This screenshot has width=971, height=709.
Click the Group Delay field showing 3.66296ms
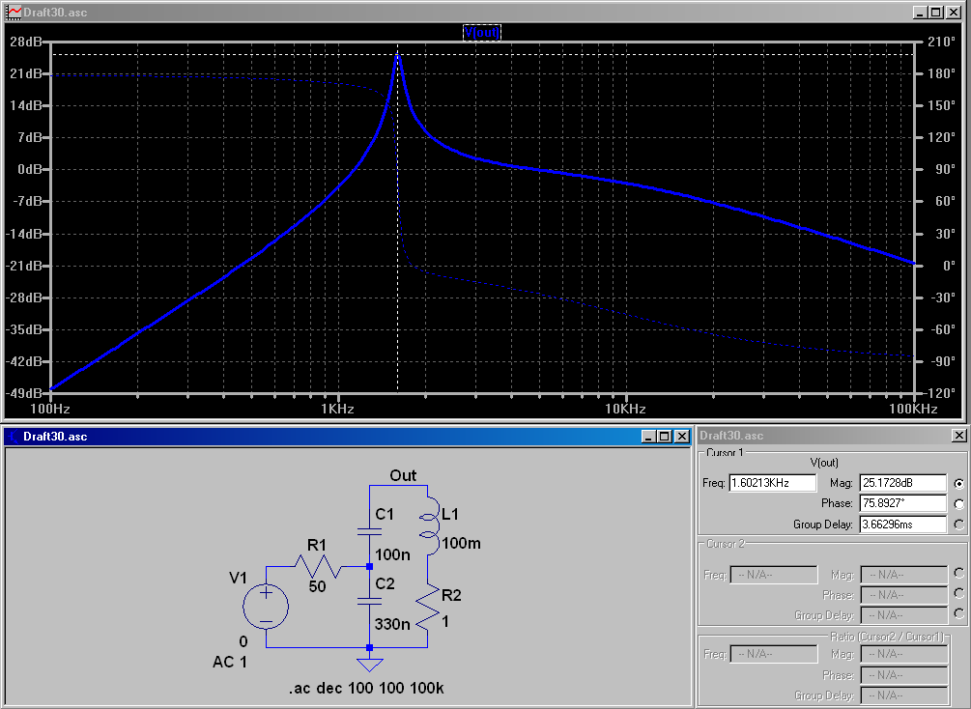[903, 525]
